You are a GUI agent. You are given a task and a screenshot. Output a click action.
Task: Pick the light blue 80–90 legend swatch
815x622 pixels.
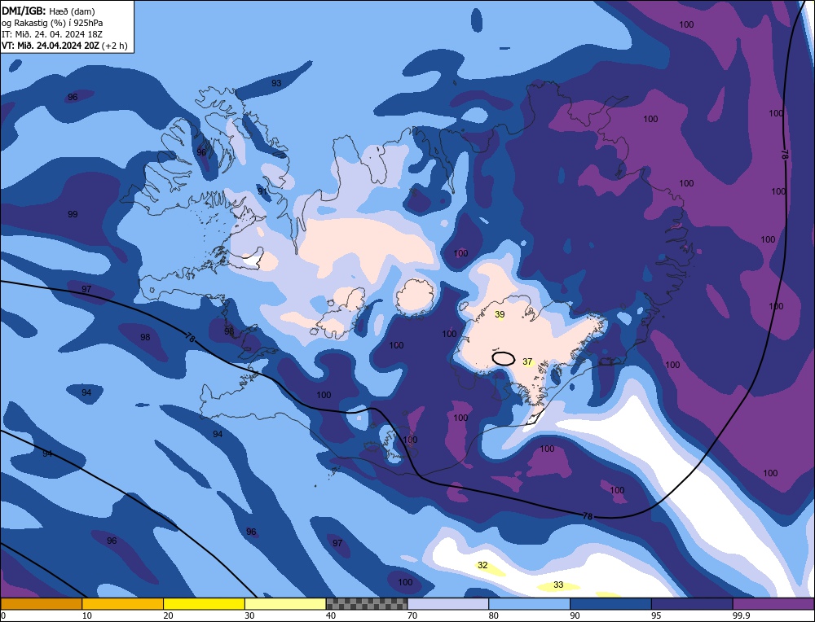point(529,604)
